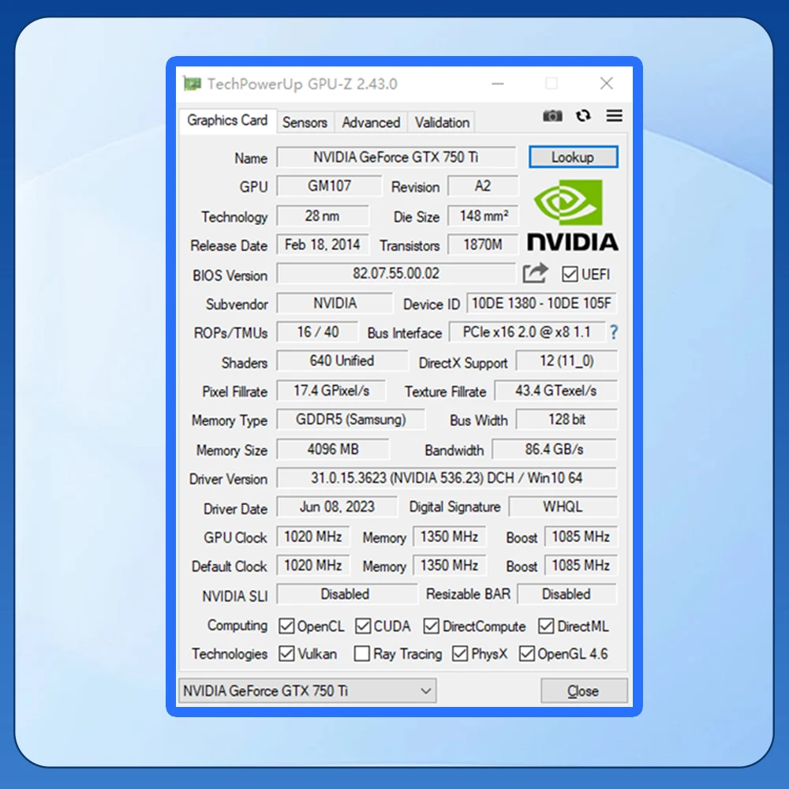
Task: Click the Subvendor field NVIDIA
Action: 335,303
